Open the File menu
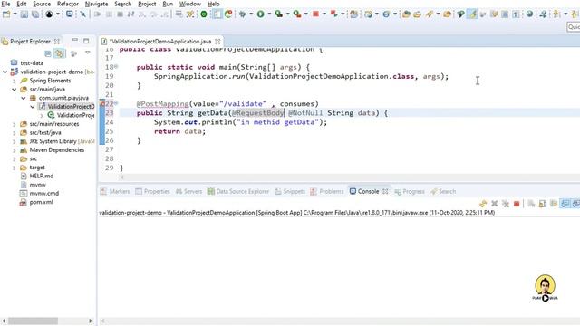 (5, 4)
